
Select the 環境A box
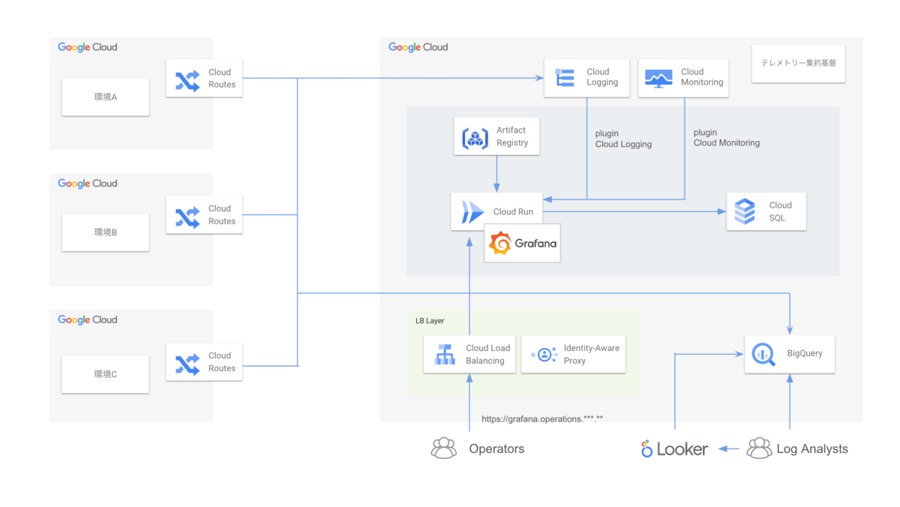point(105,96)
